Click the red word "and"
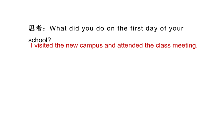Screen dimensions: 215x121 click(110, 45)
